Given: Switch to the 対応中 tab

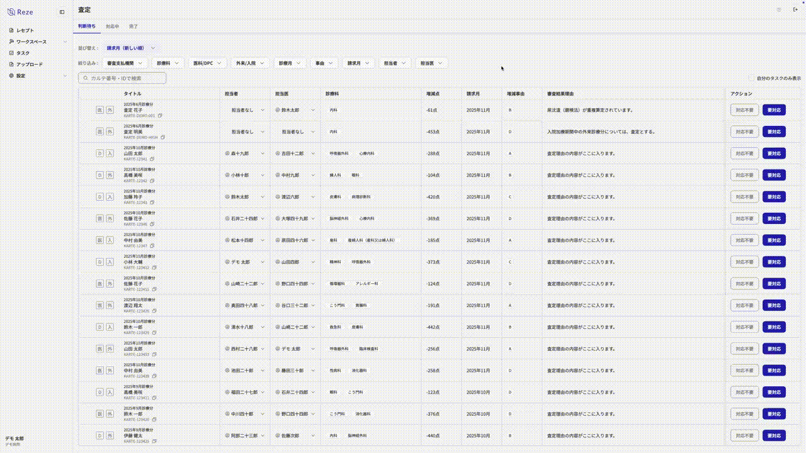Looking at the screenshot, I should click(112, 26).
